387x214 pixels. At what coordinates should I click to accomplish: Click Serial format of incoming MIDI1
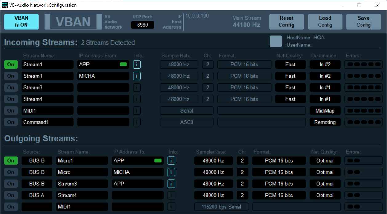click(187, 111)
